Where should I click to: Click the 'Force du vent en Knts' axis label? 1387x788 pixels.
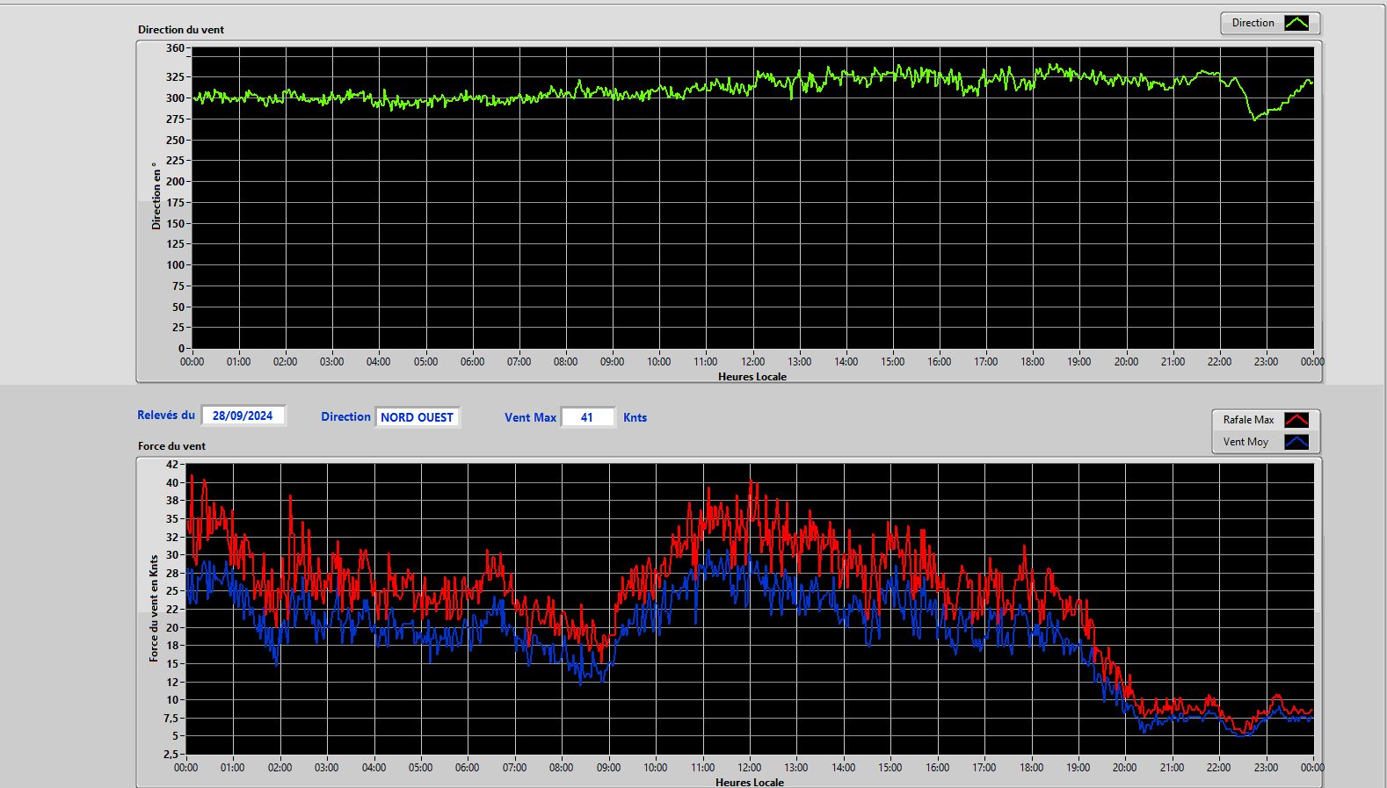(154, 608)
